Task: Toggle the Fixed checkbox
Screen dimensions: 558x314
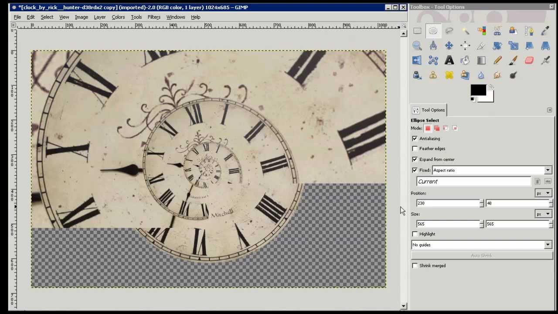Action: [x=415, y=171]
